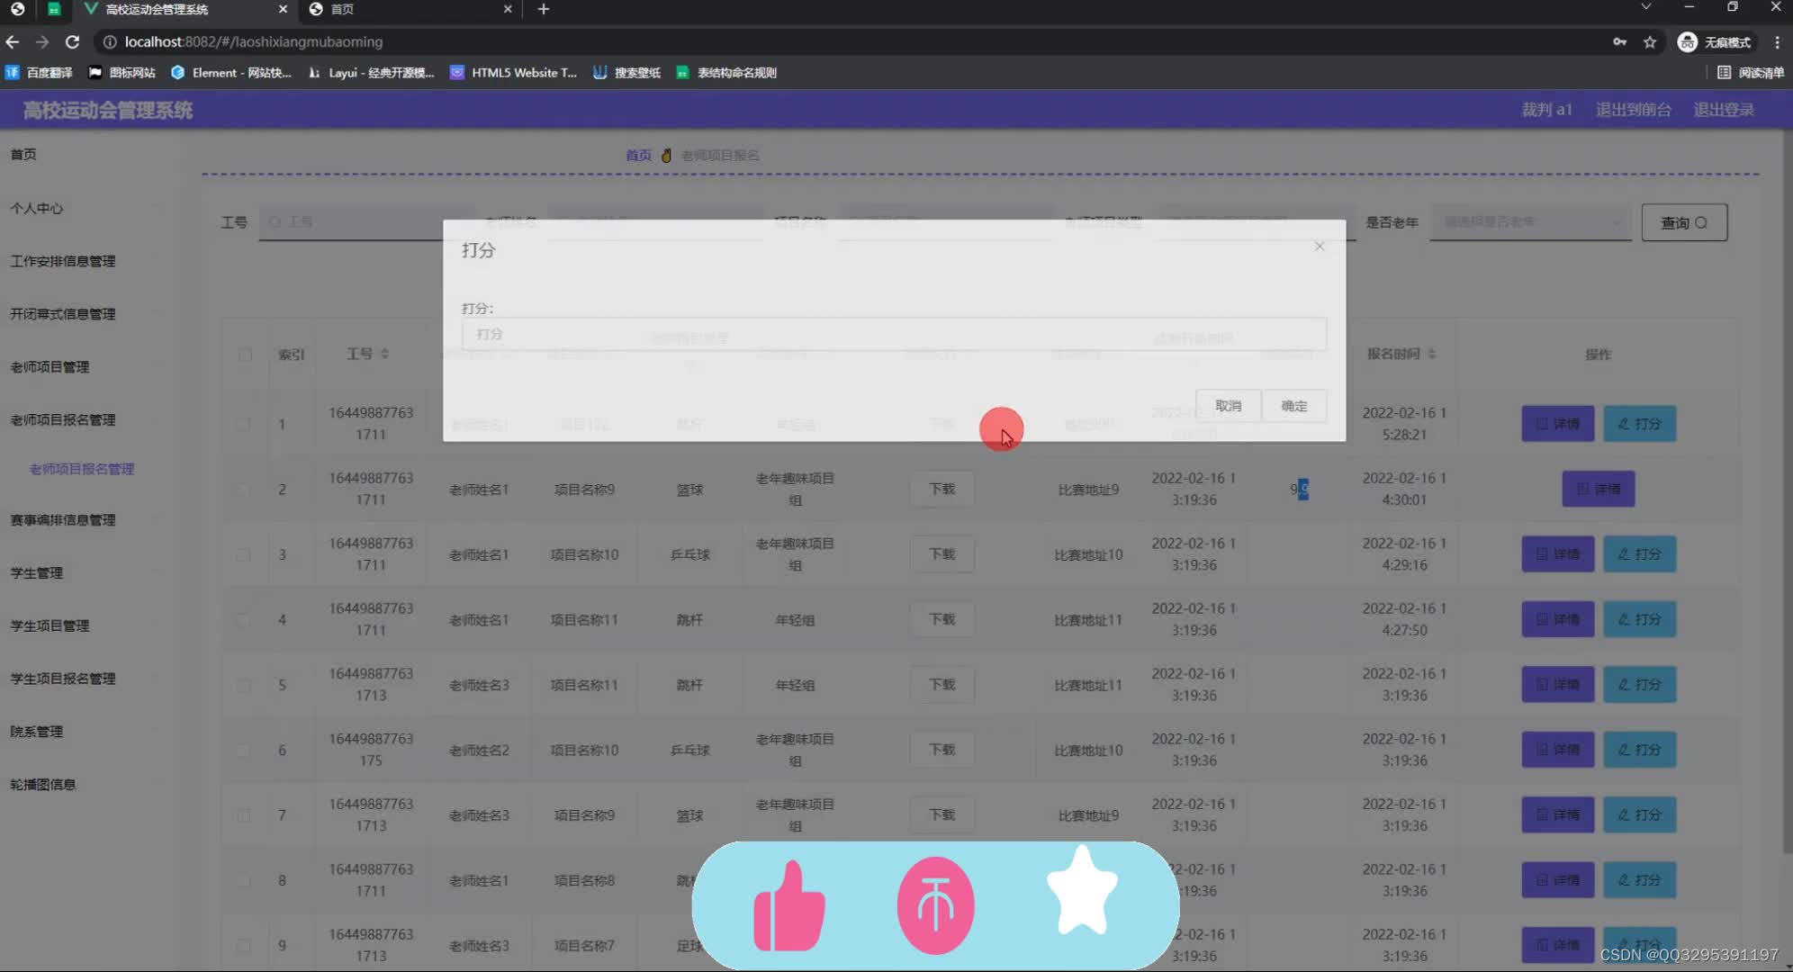
Task: Click the 查询 search button
Action: pyautogui.click(x=1683, y=222)
